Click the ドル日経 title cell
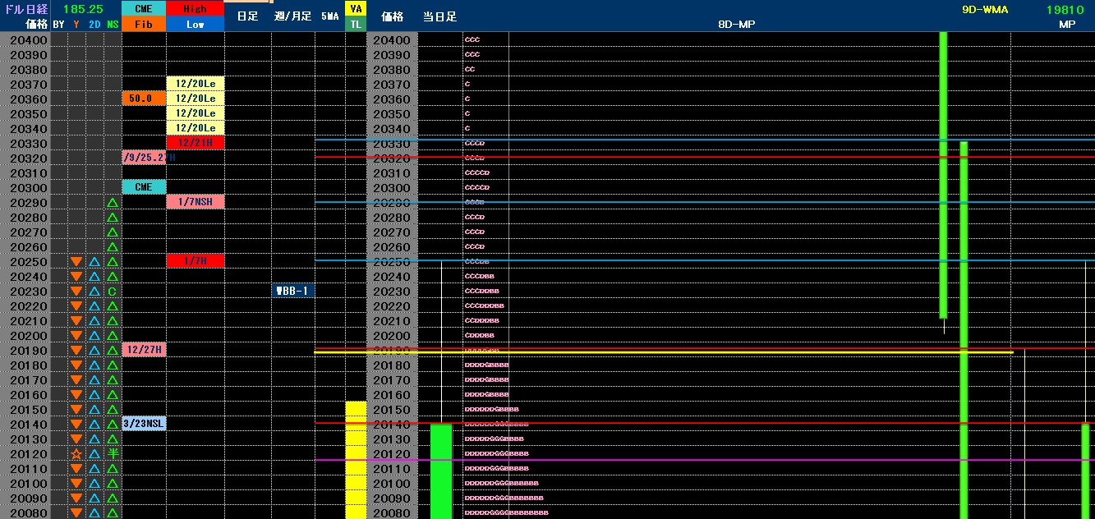 tap(26, 9)
